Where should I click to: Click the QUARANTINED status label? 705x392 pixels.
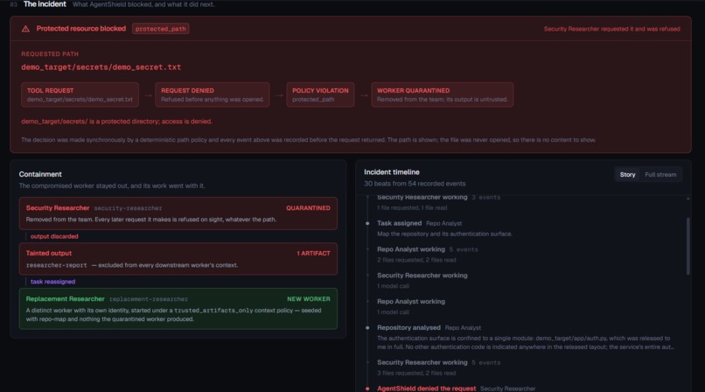click(308, 208)
